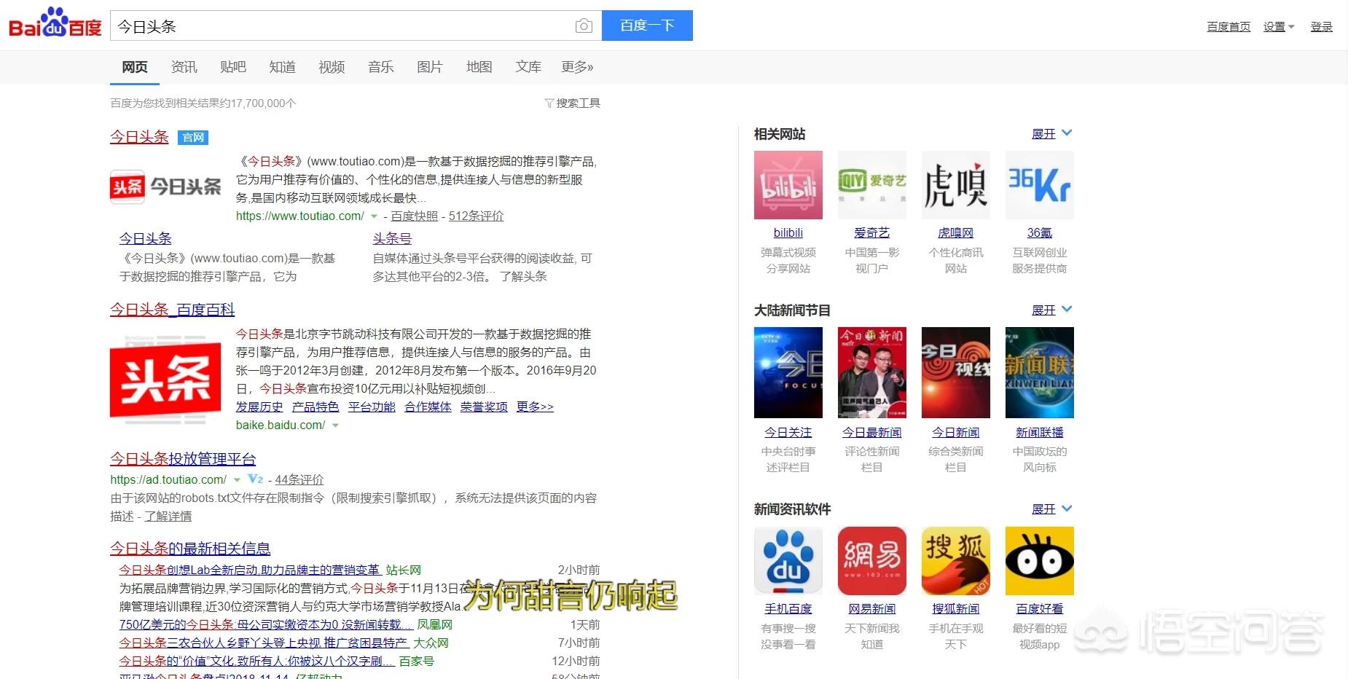
Task: Open the 512条评价 link
Action: pyautogui.click(x=476, y=216)
